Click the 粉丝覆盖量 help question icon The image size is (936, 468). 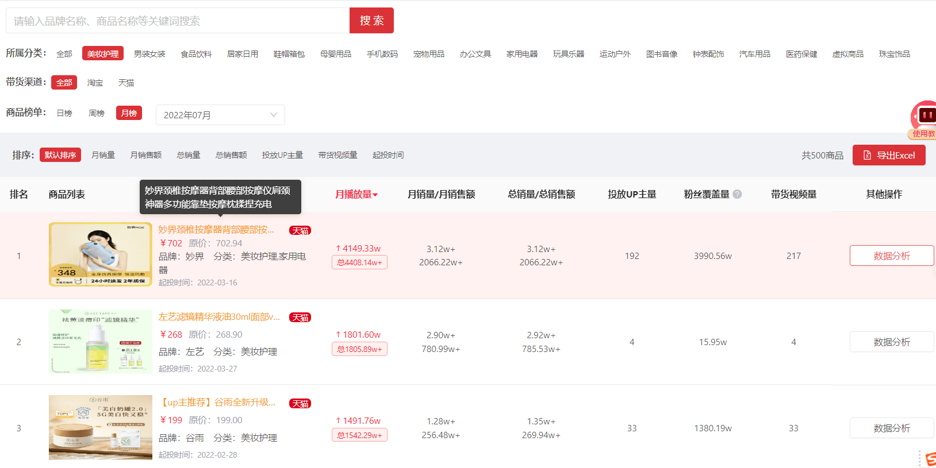coord(738,194)
